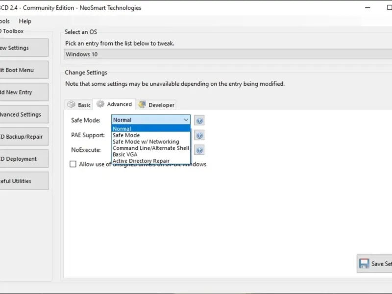Choose Safe Mode option in list
The width and height of the screenshot is (392, 294).
[151, 135]
